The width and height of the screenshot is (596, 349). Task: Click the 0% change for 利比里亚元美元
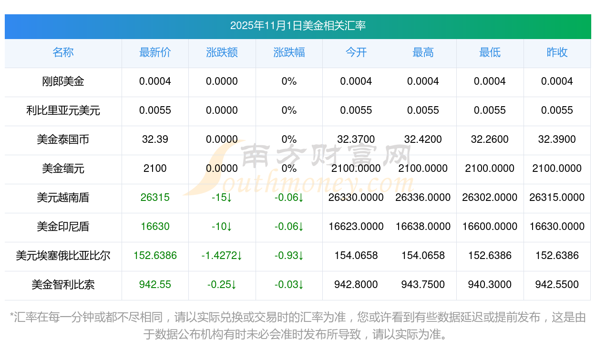289,110
